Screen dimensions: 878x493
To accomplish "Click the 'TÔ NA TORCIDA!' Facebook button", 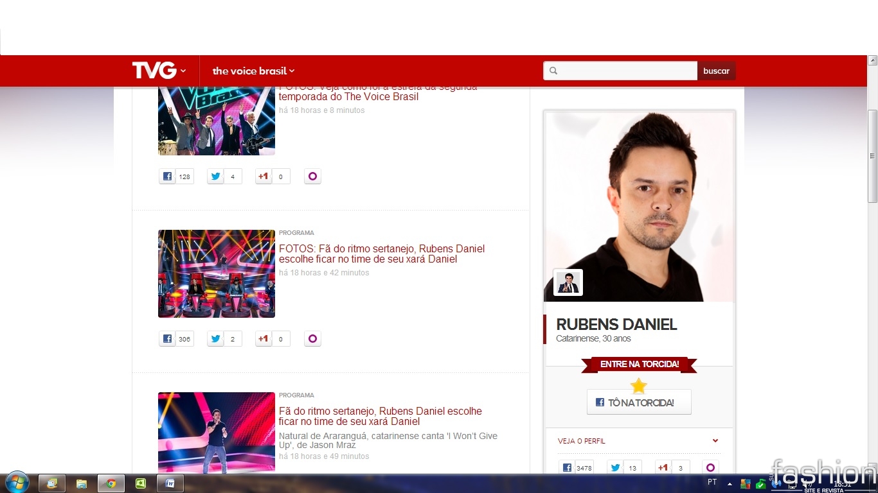I will 639,402.
